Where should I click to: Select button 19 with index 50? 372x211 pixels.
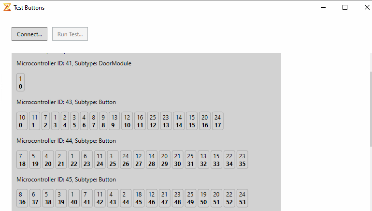[203, 198]
